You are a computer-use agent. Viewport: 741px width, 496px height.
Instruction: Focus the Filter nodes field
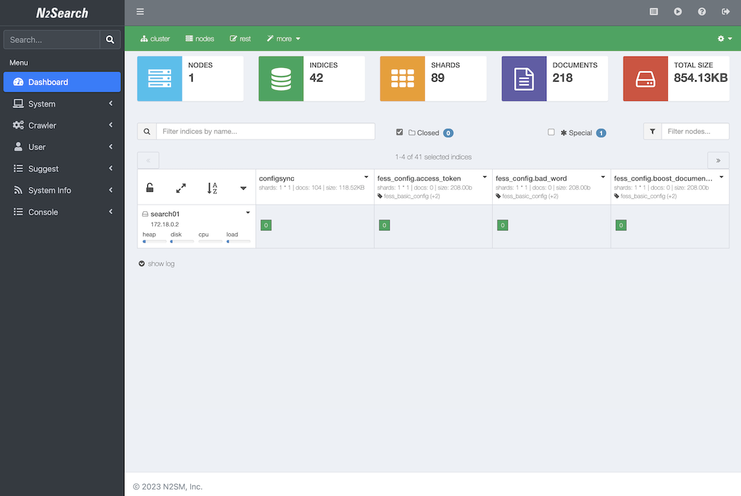click(x=695, y=132)
